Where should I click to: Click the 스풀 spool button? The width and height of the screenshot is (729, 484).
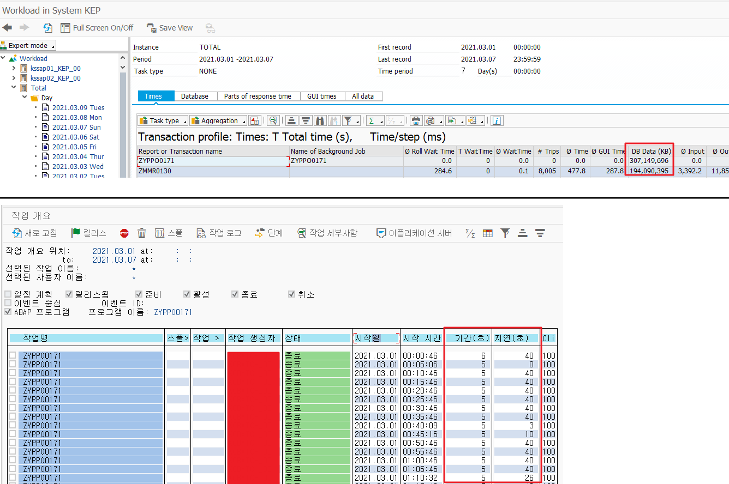(x=169, y=233)
